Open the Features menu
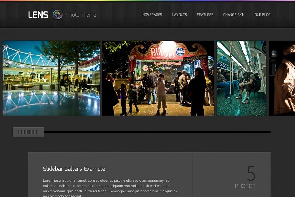 [x=205, y=15]
